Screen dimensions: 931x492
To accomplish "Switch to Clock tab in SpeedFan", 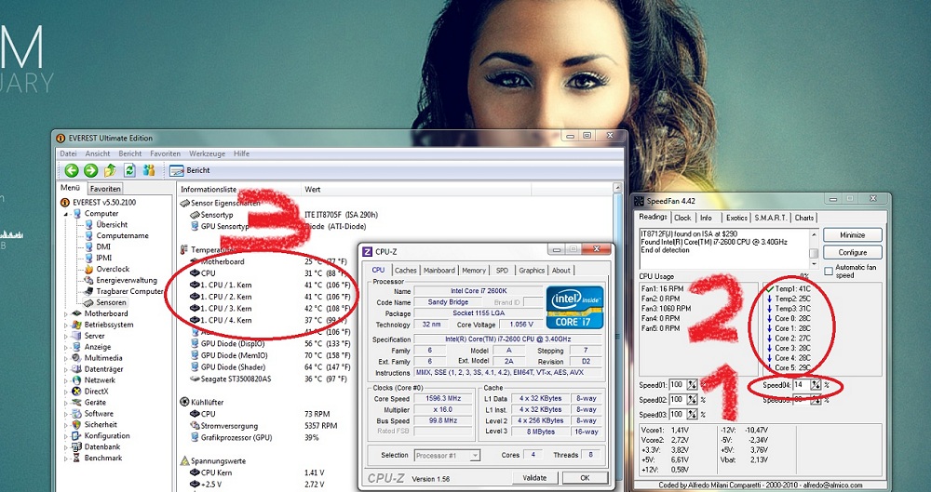I will coord(682,218).
